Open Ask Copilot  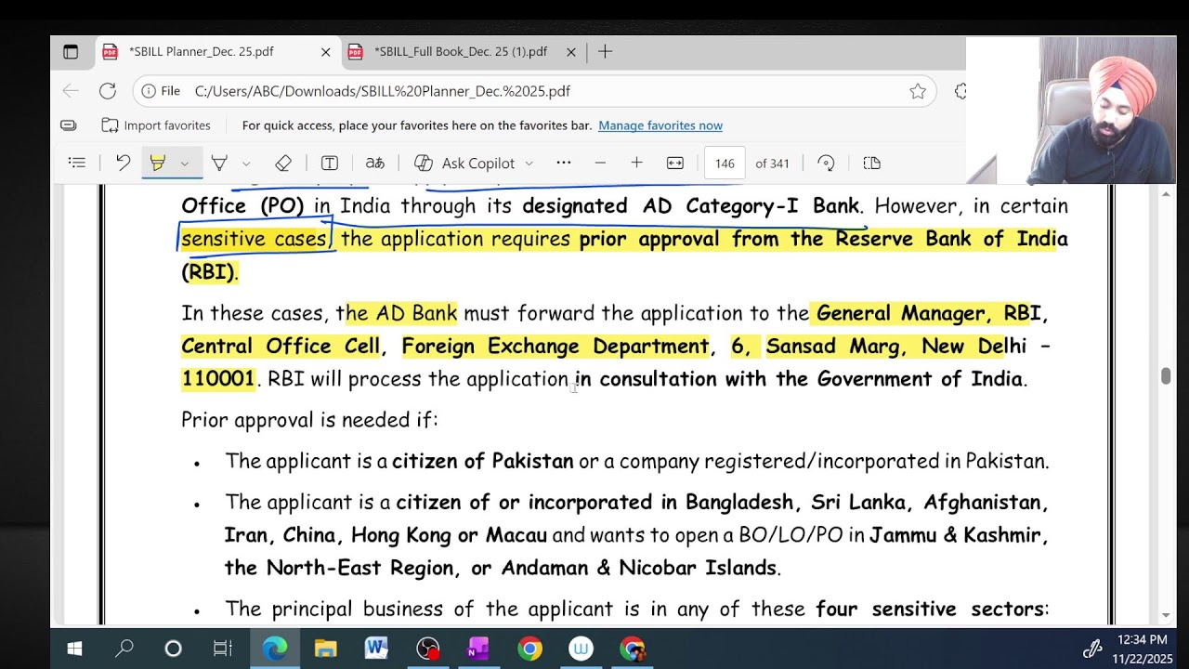[x=474, y=164]
